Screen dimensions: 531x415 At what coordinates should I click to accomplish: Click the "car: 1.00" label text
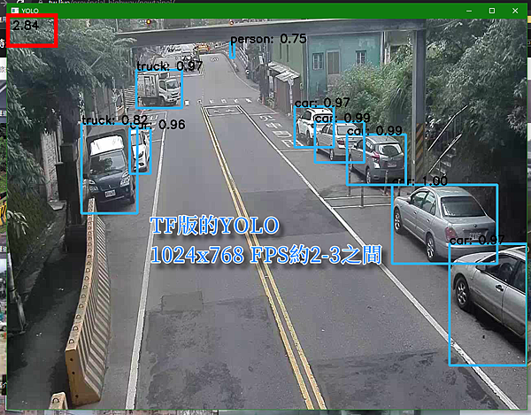click(x=419, y=181)
